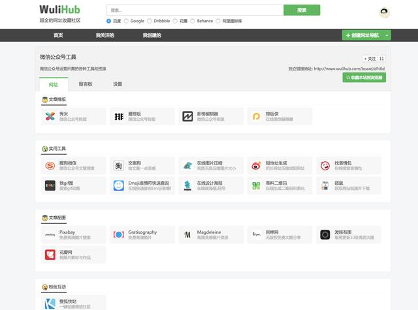Choose the Dribbble radio option
This screenshot has height=310, width=418.
[x=150, y=21]
